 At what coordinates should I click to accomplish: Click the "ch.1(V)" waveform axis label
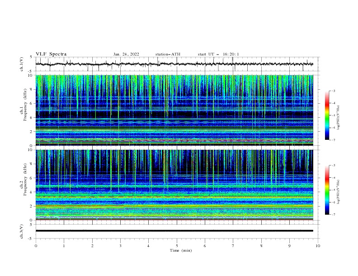22,64
